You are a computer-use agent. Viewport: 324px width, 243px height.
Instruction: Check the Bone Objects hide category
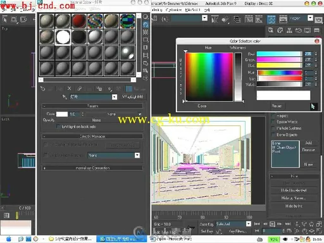(273, 135)
